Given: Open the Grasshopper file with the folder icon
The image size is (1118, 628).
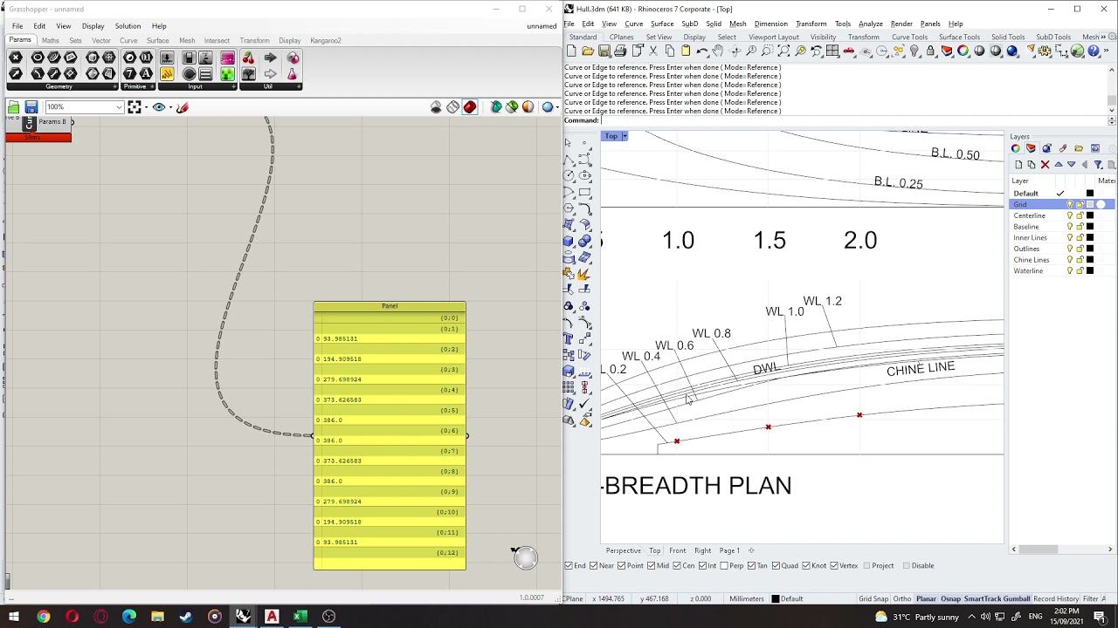Looking at the screenshot, I should [x=14, y=107].
